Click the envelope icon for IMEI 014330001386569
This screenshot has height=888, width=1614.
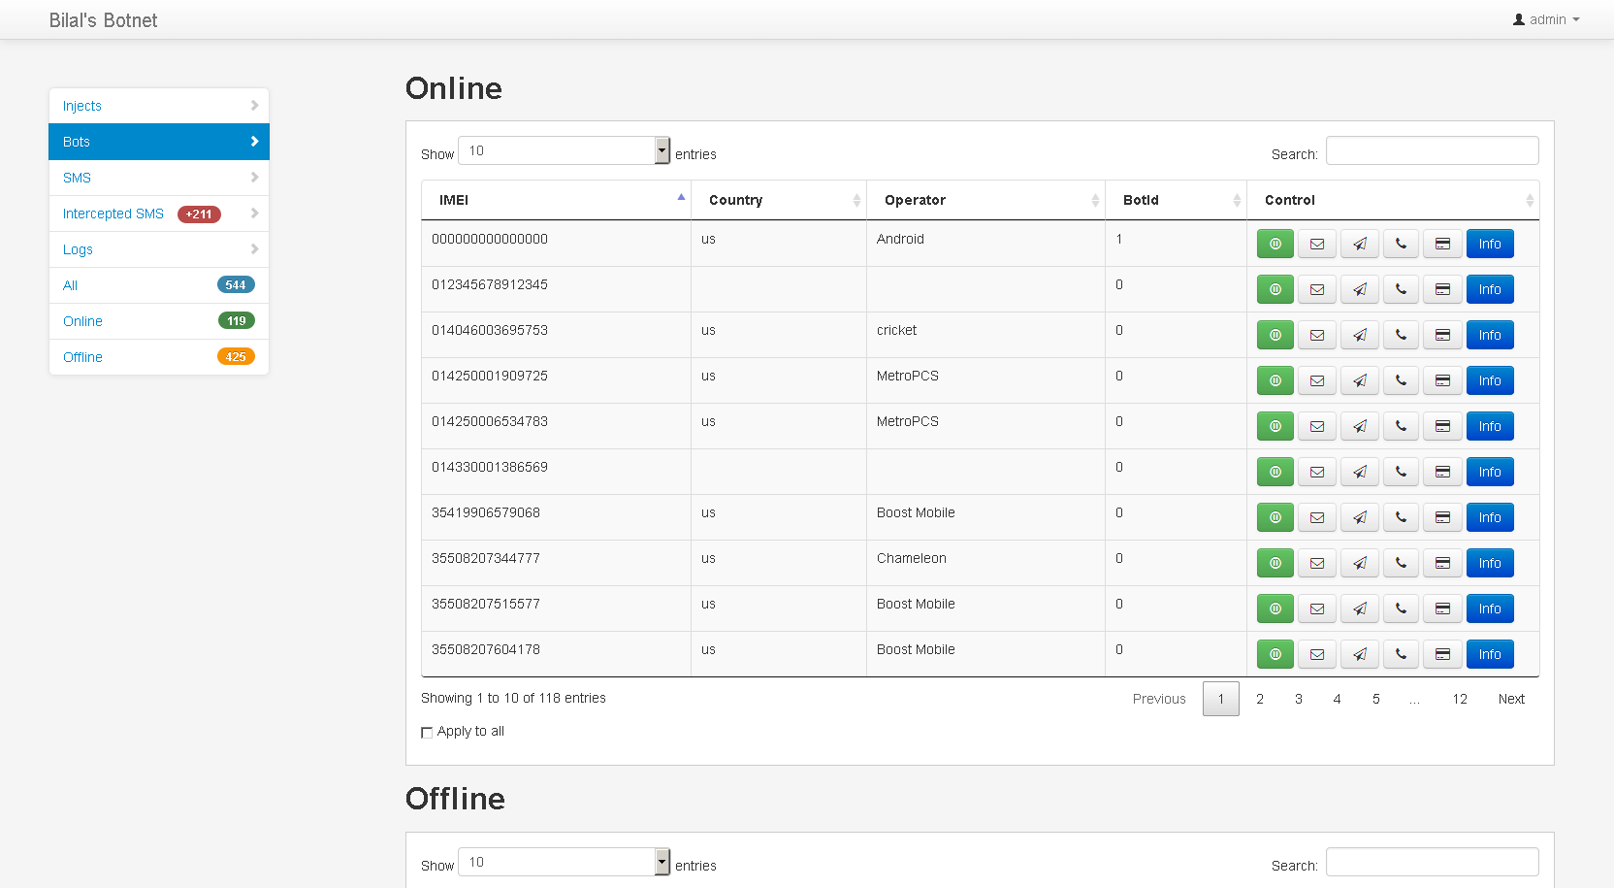click(1316, 472)
